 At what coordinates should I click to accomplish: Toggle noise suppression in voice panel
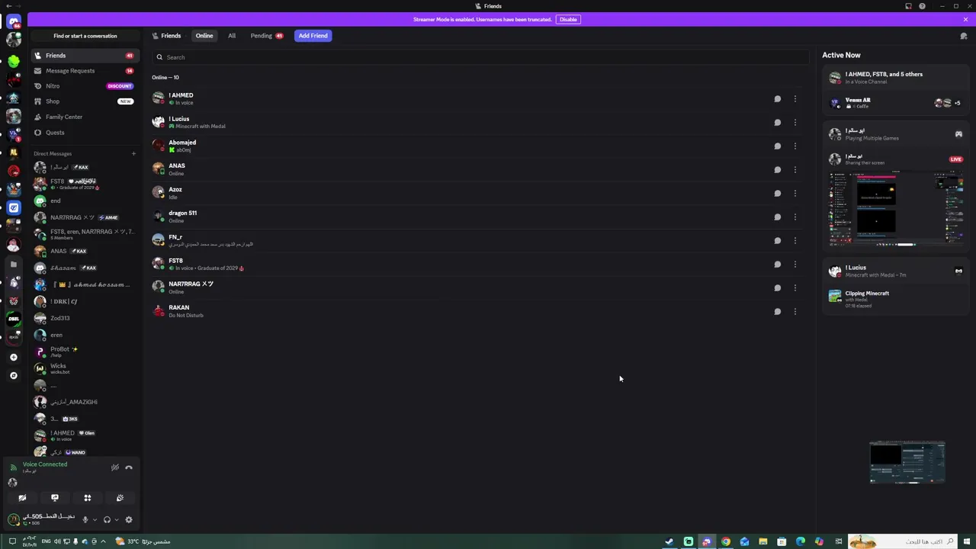point(115,467)
